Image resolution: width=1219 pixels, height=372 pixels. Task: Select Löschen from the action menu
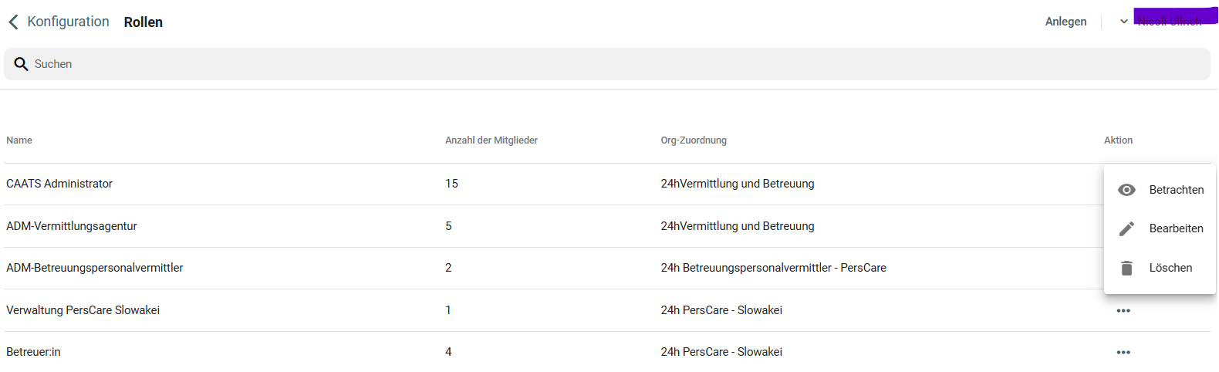(1170, 268)
